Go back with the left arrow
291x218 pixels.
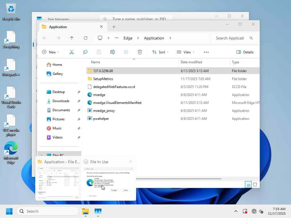[45, 38]
